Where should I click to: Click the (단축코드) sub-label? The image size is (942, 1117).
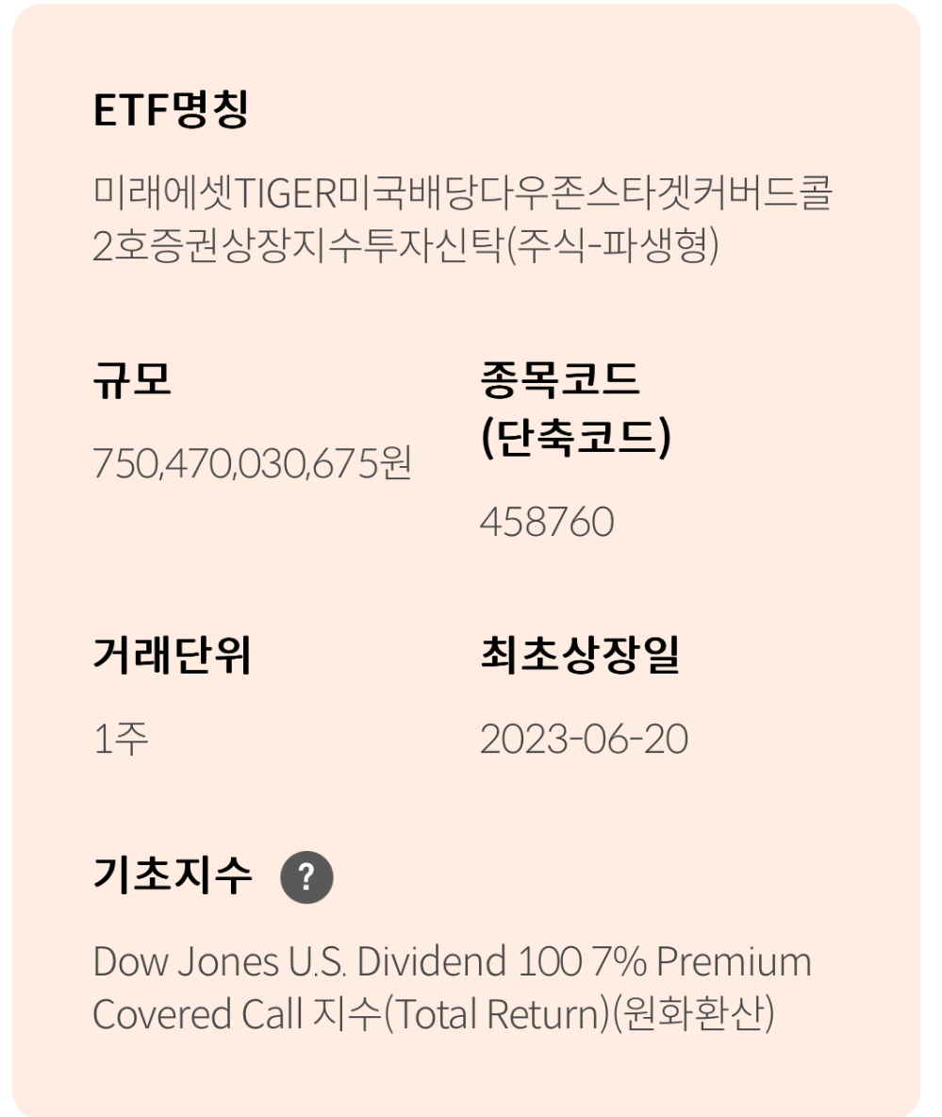(576, 437)
